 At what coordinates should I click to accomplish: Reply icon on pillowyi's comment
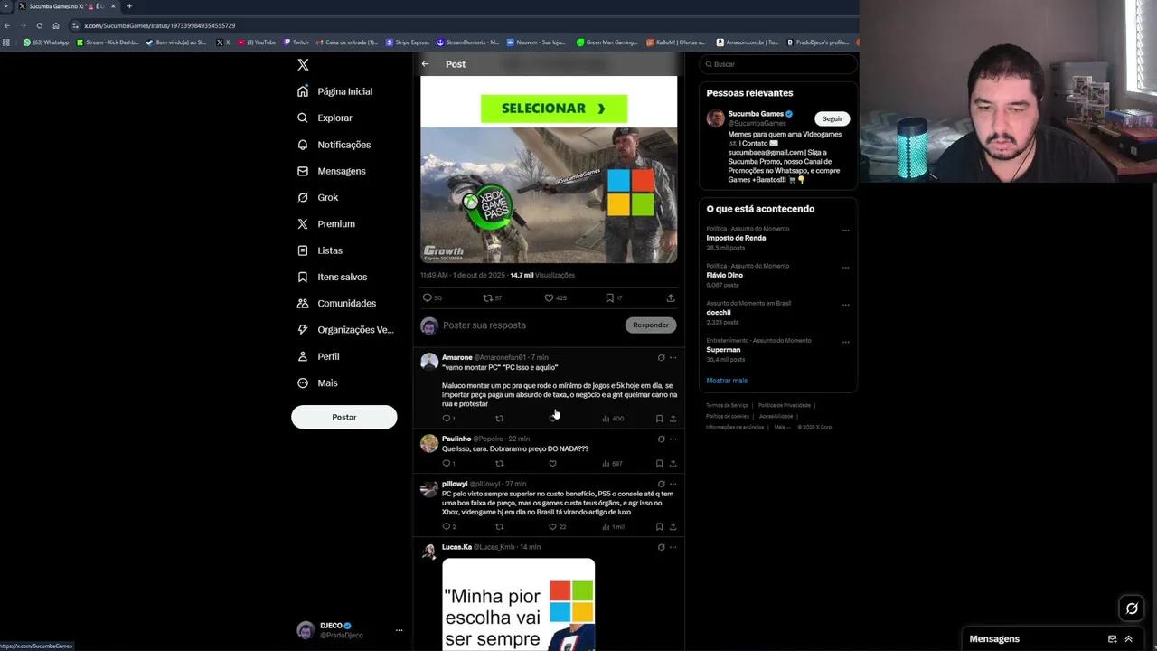tap(447, 526)
